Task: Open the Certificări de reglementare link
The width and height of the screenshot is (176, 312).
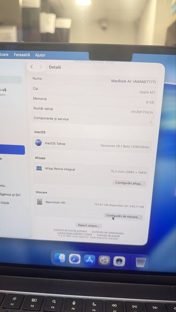Action: click(x=107, y=232)
